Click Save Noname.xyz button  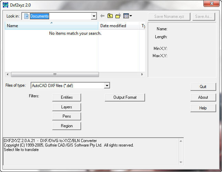[x=169, y=17]
